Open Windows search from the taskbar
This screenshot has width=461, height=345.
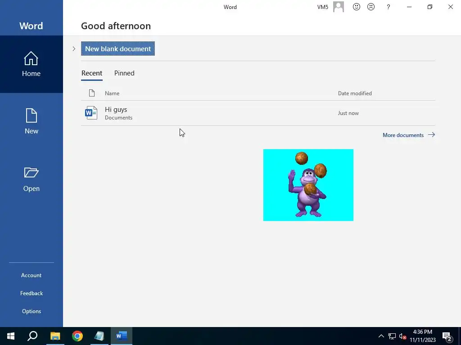(32, 336)
